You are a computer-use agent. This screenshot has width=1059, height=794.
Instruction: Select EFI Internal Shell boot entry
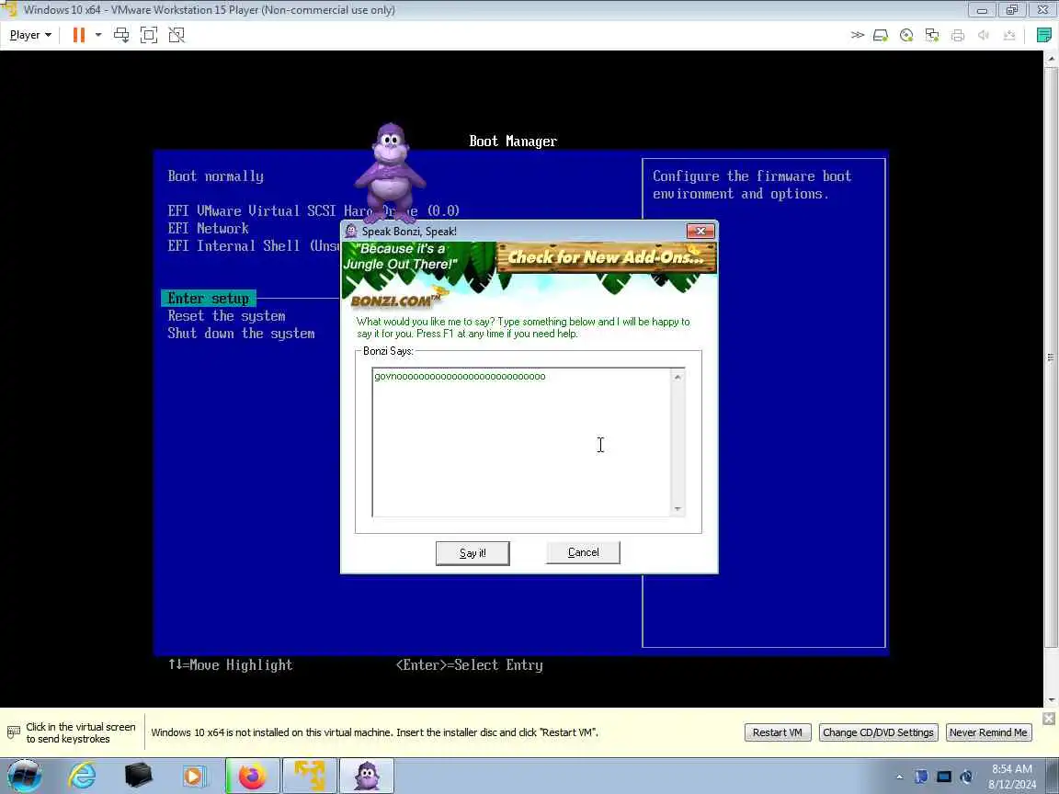pos(254,245)
